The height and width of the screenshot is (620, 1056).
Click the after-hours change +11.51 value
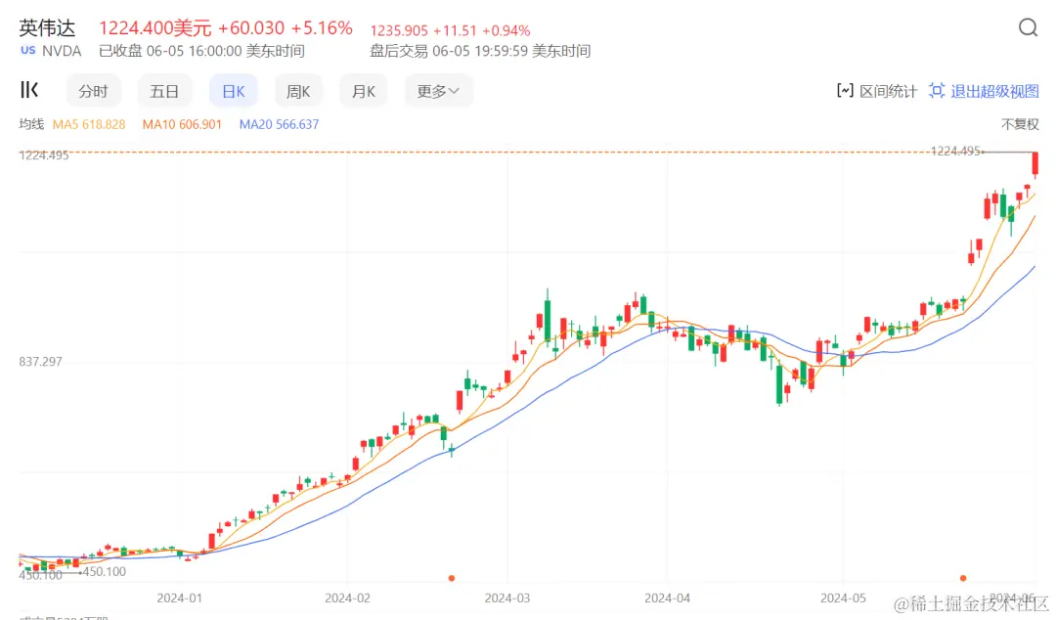(x=455, y=31)
